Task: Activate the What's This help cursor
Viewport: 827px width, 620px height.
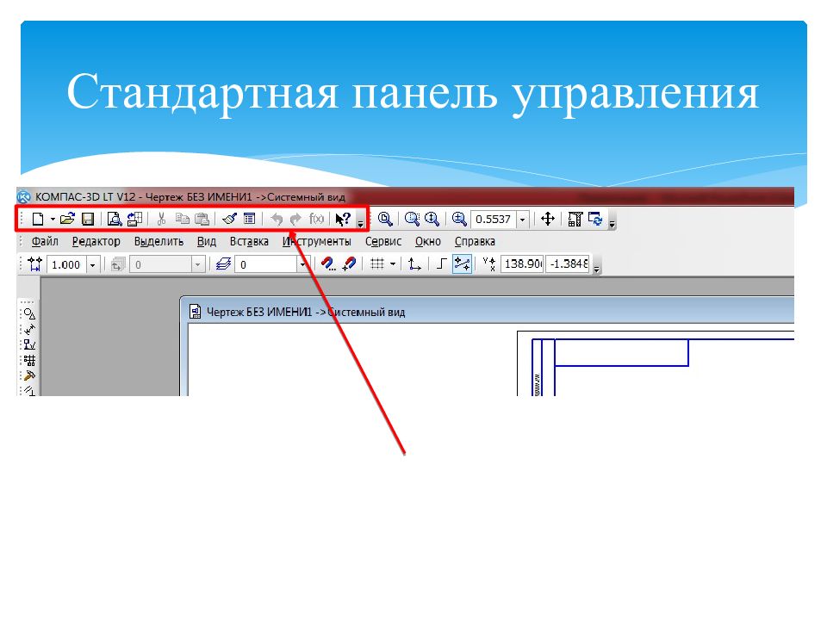Action: (343, 219)
